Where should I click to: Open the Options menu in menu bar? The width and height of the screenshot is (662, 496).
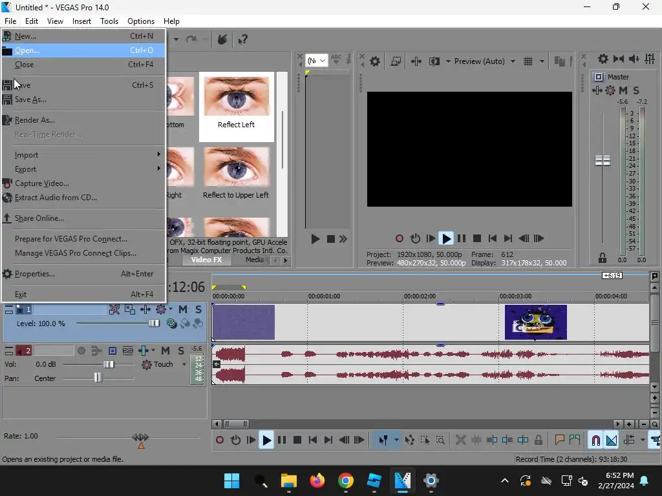pos(140,21)
